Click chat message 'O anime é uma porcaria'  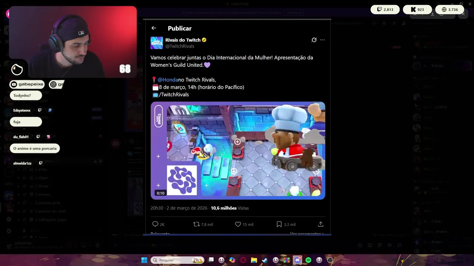pyautogui.click(x=35, y=148)
